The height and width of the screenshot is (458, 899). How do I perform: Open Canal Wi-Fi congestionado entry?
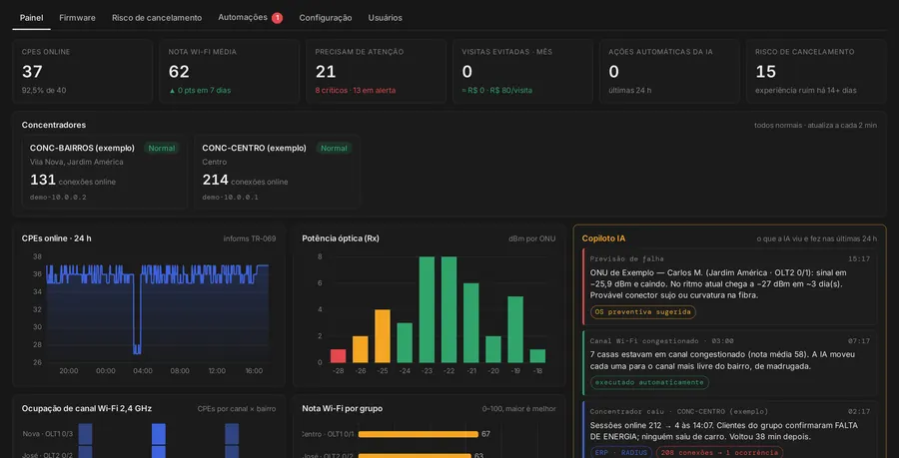pos(729,362)
